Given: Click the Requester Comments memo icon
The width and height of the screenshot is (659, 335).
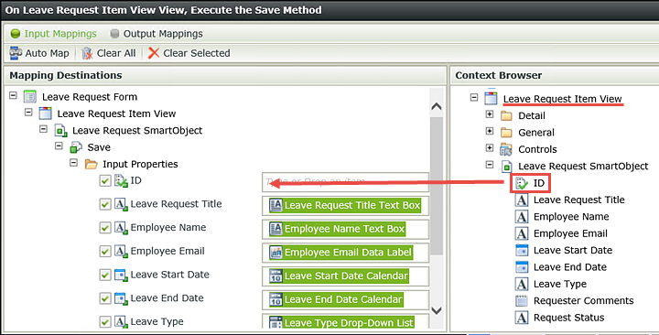Looking at the screenshot, I should coord(522,300).
